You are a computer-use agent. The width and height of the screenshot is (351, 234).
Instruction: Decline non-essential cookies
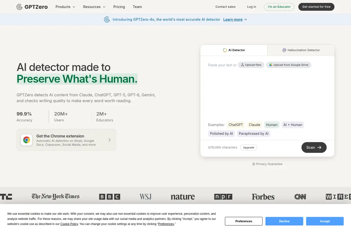tap(284, 221)
